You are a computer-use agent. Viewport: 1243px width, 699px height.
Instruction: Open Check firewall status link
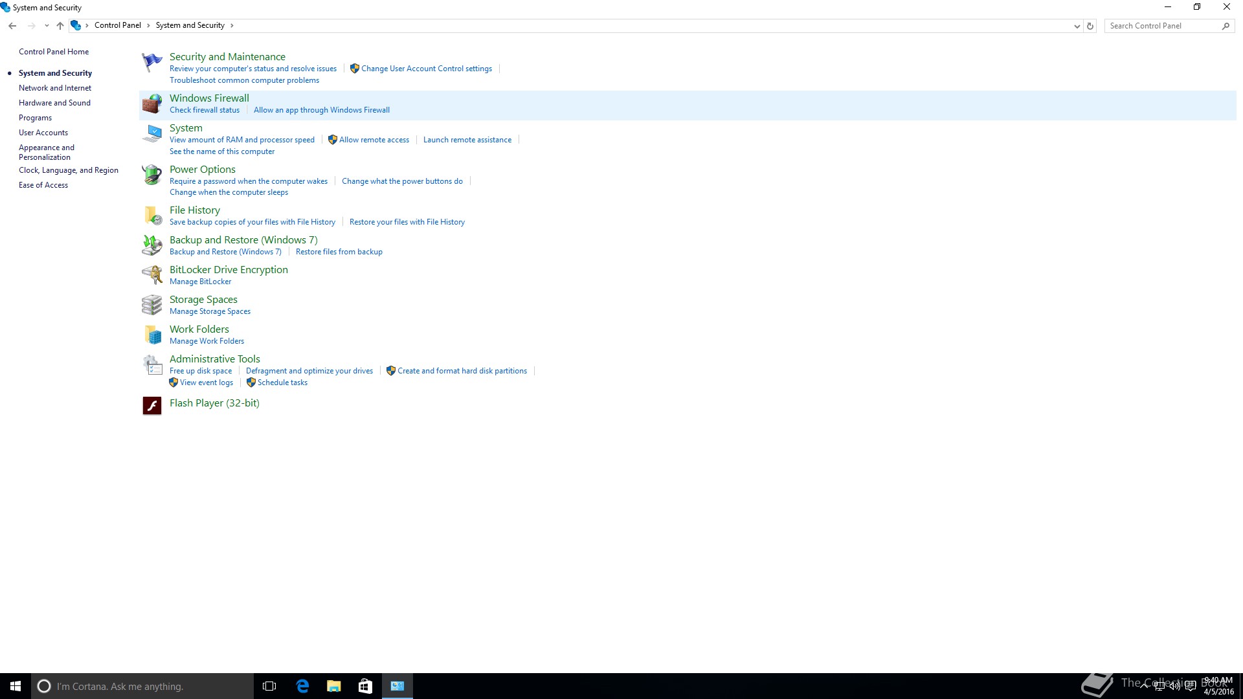point(205,110)
